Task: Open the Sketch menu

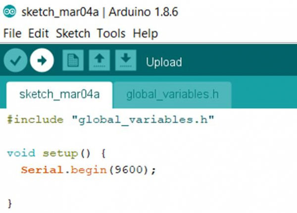Action: [x=73, y=34]
